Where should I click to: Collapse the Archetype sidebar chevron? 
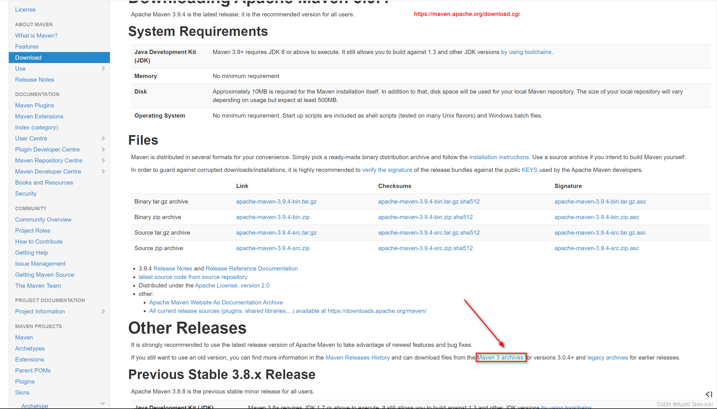point(103,404)
